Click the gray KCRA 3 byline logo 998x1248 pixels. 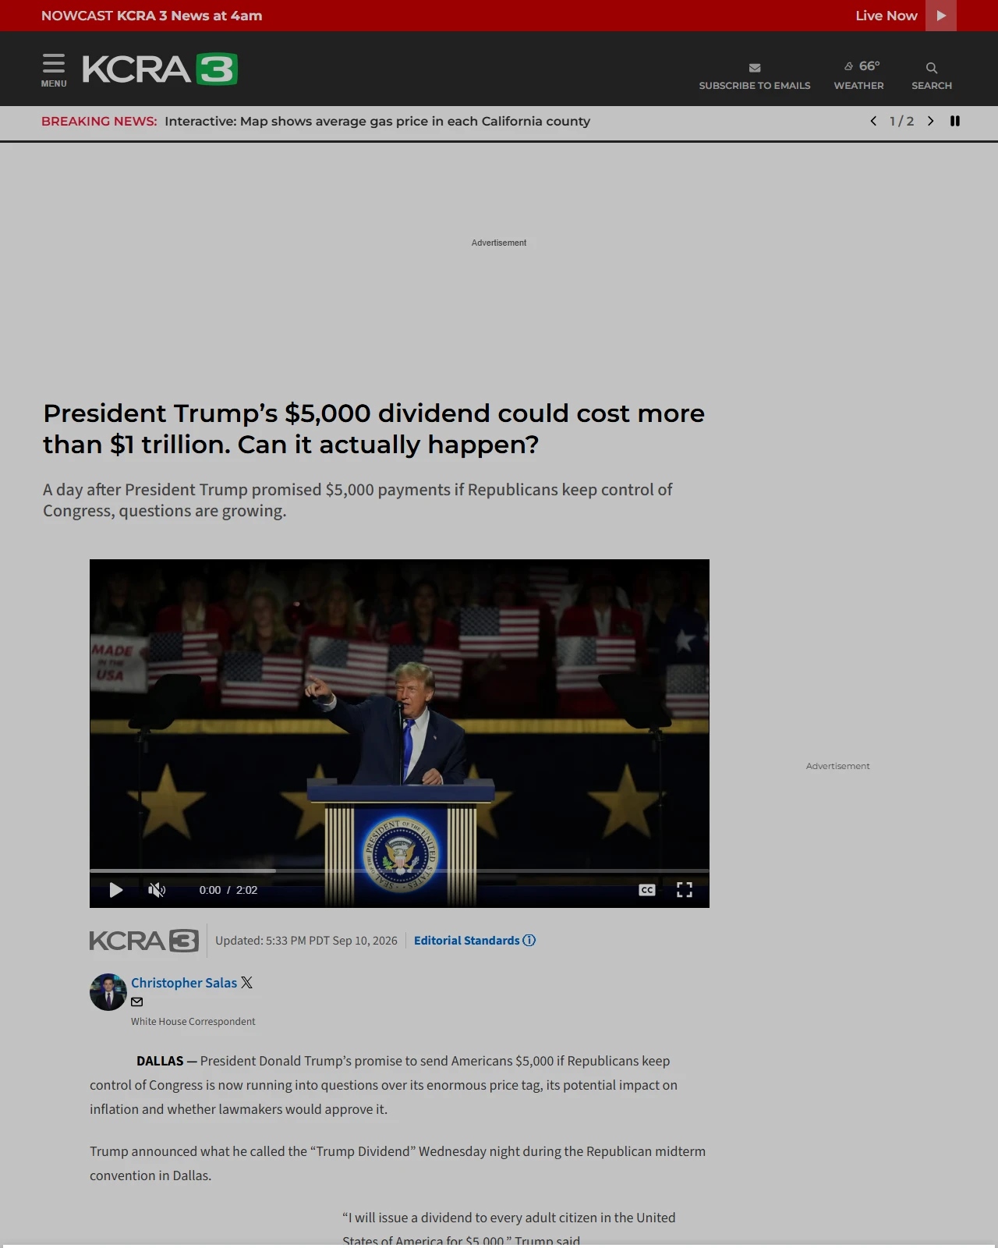pyautogui.click(x=144, y=941)
